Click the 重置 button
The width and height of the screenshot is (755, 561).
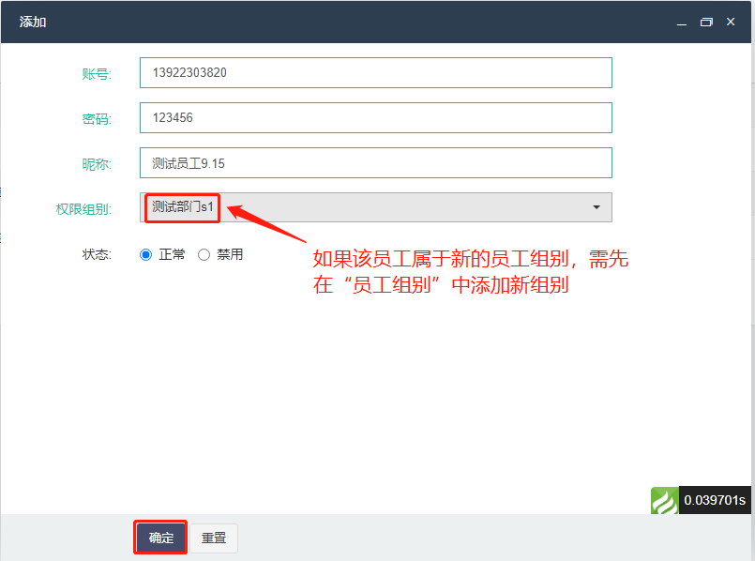point(214,538)
